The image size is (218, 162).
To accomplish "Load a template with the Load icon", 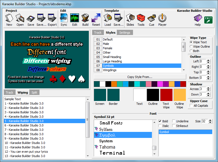I will (107, 20).
